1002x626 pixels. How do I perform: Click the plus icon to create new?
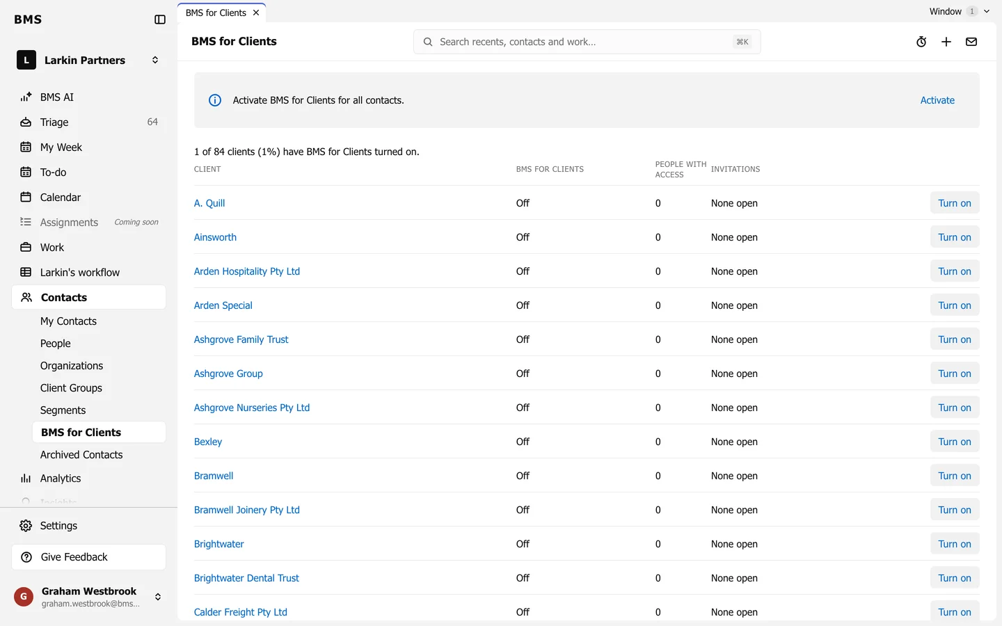[946, 42]
